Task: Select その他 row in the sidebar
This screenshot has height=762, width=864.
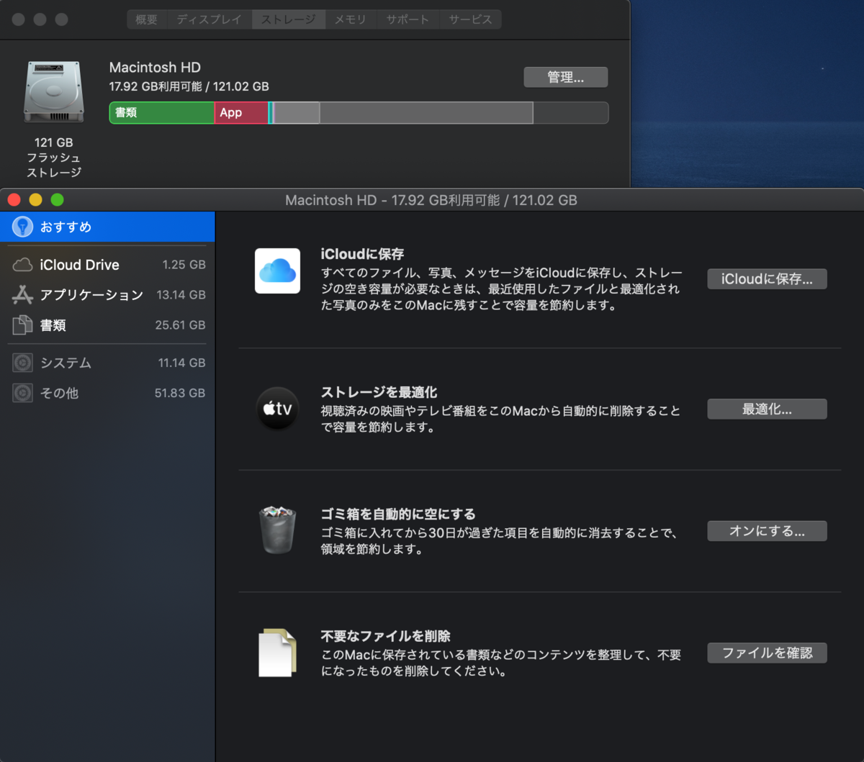Action: point(107,393)
